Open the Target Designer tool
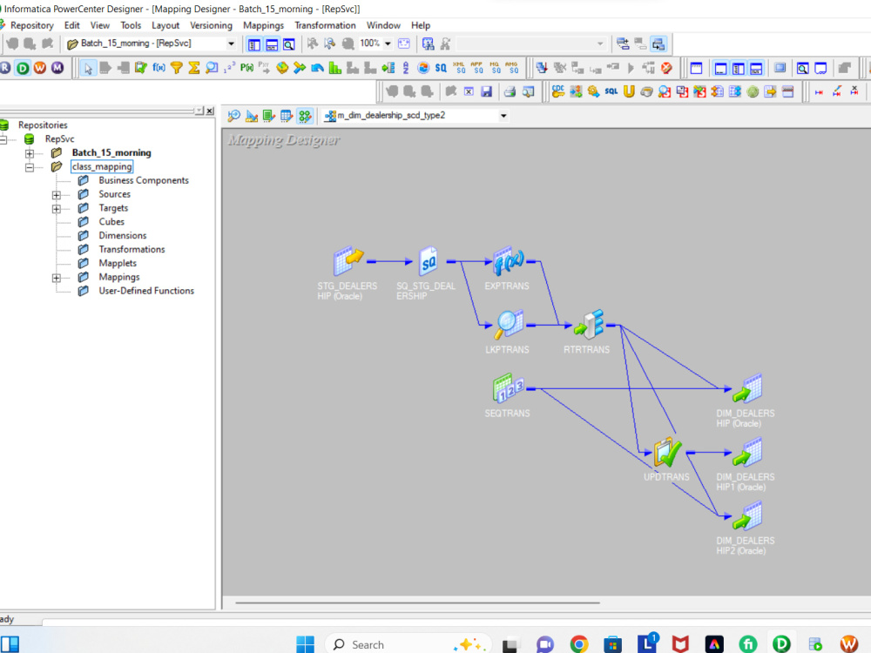871x653 pixels. tap(252, 116)
